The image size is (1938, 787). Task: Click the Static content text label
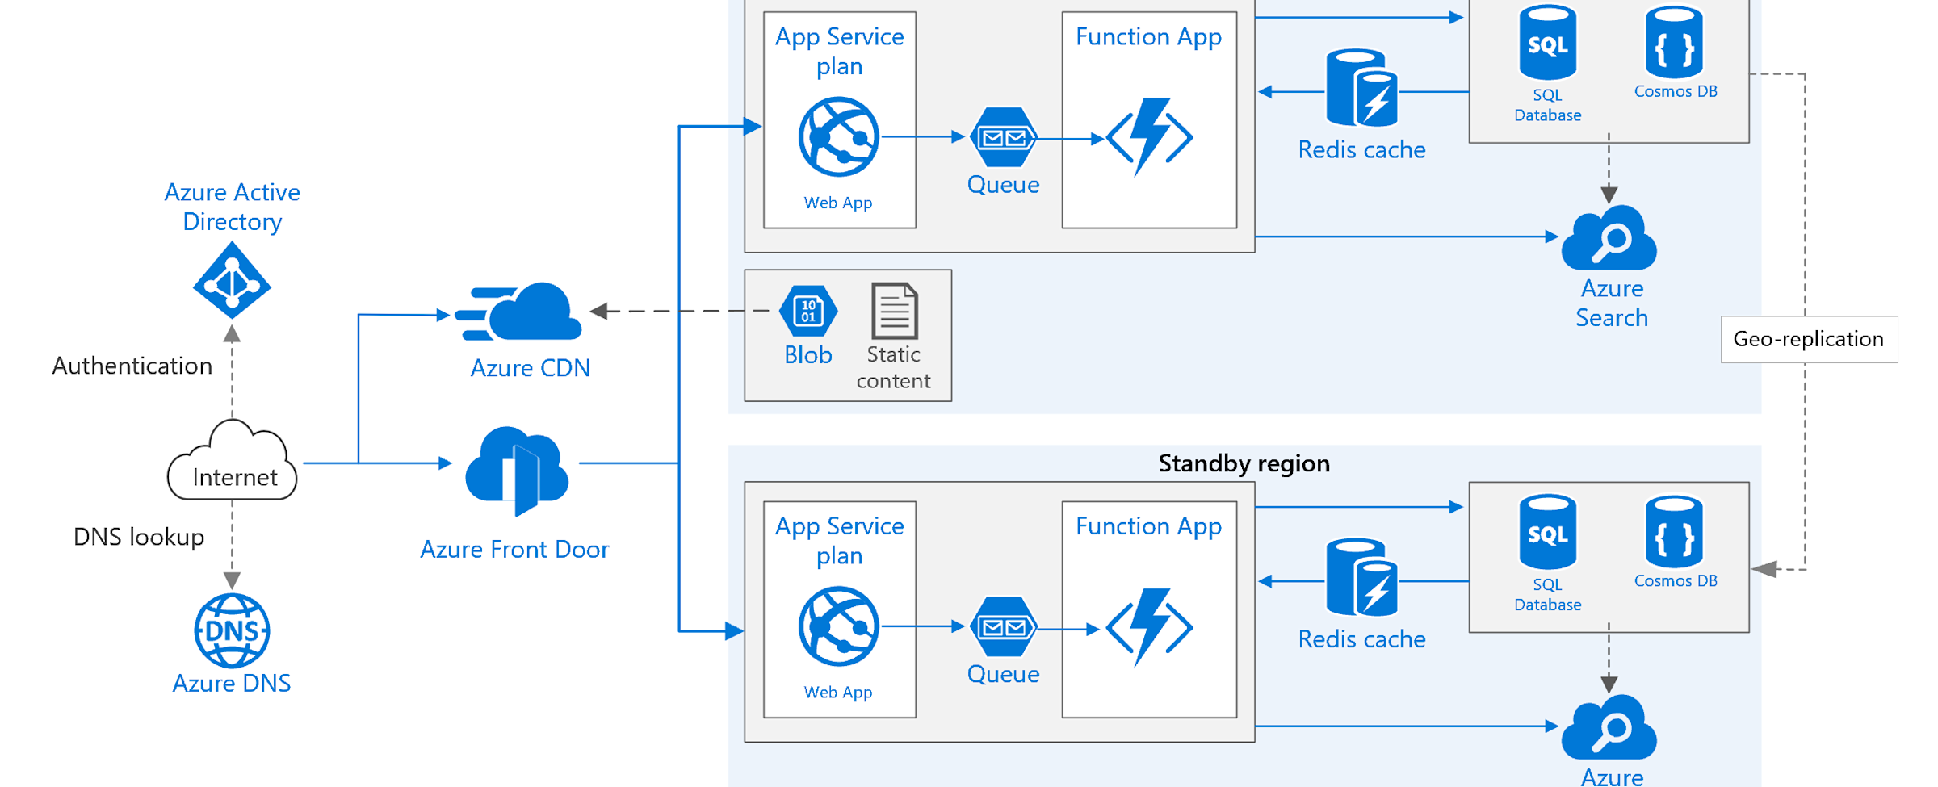pyautogui.click(x=894, y=367)
